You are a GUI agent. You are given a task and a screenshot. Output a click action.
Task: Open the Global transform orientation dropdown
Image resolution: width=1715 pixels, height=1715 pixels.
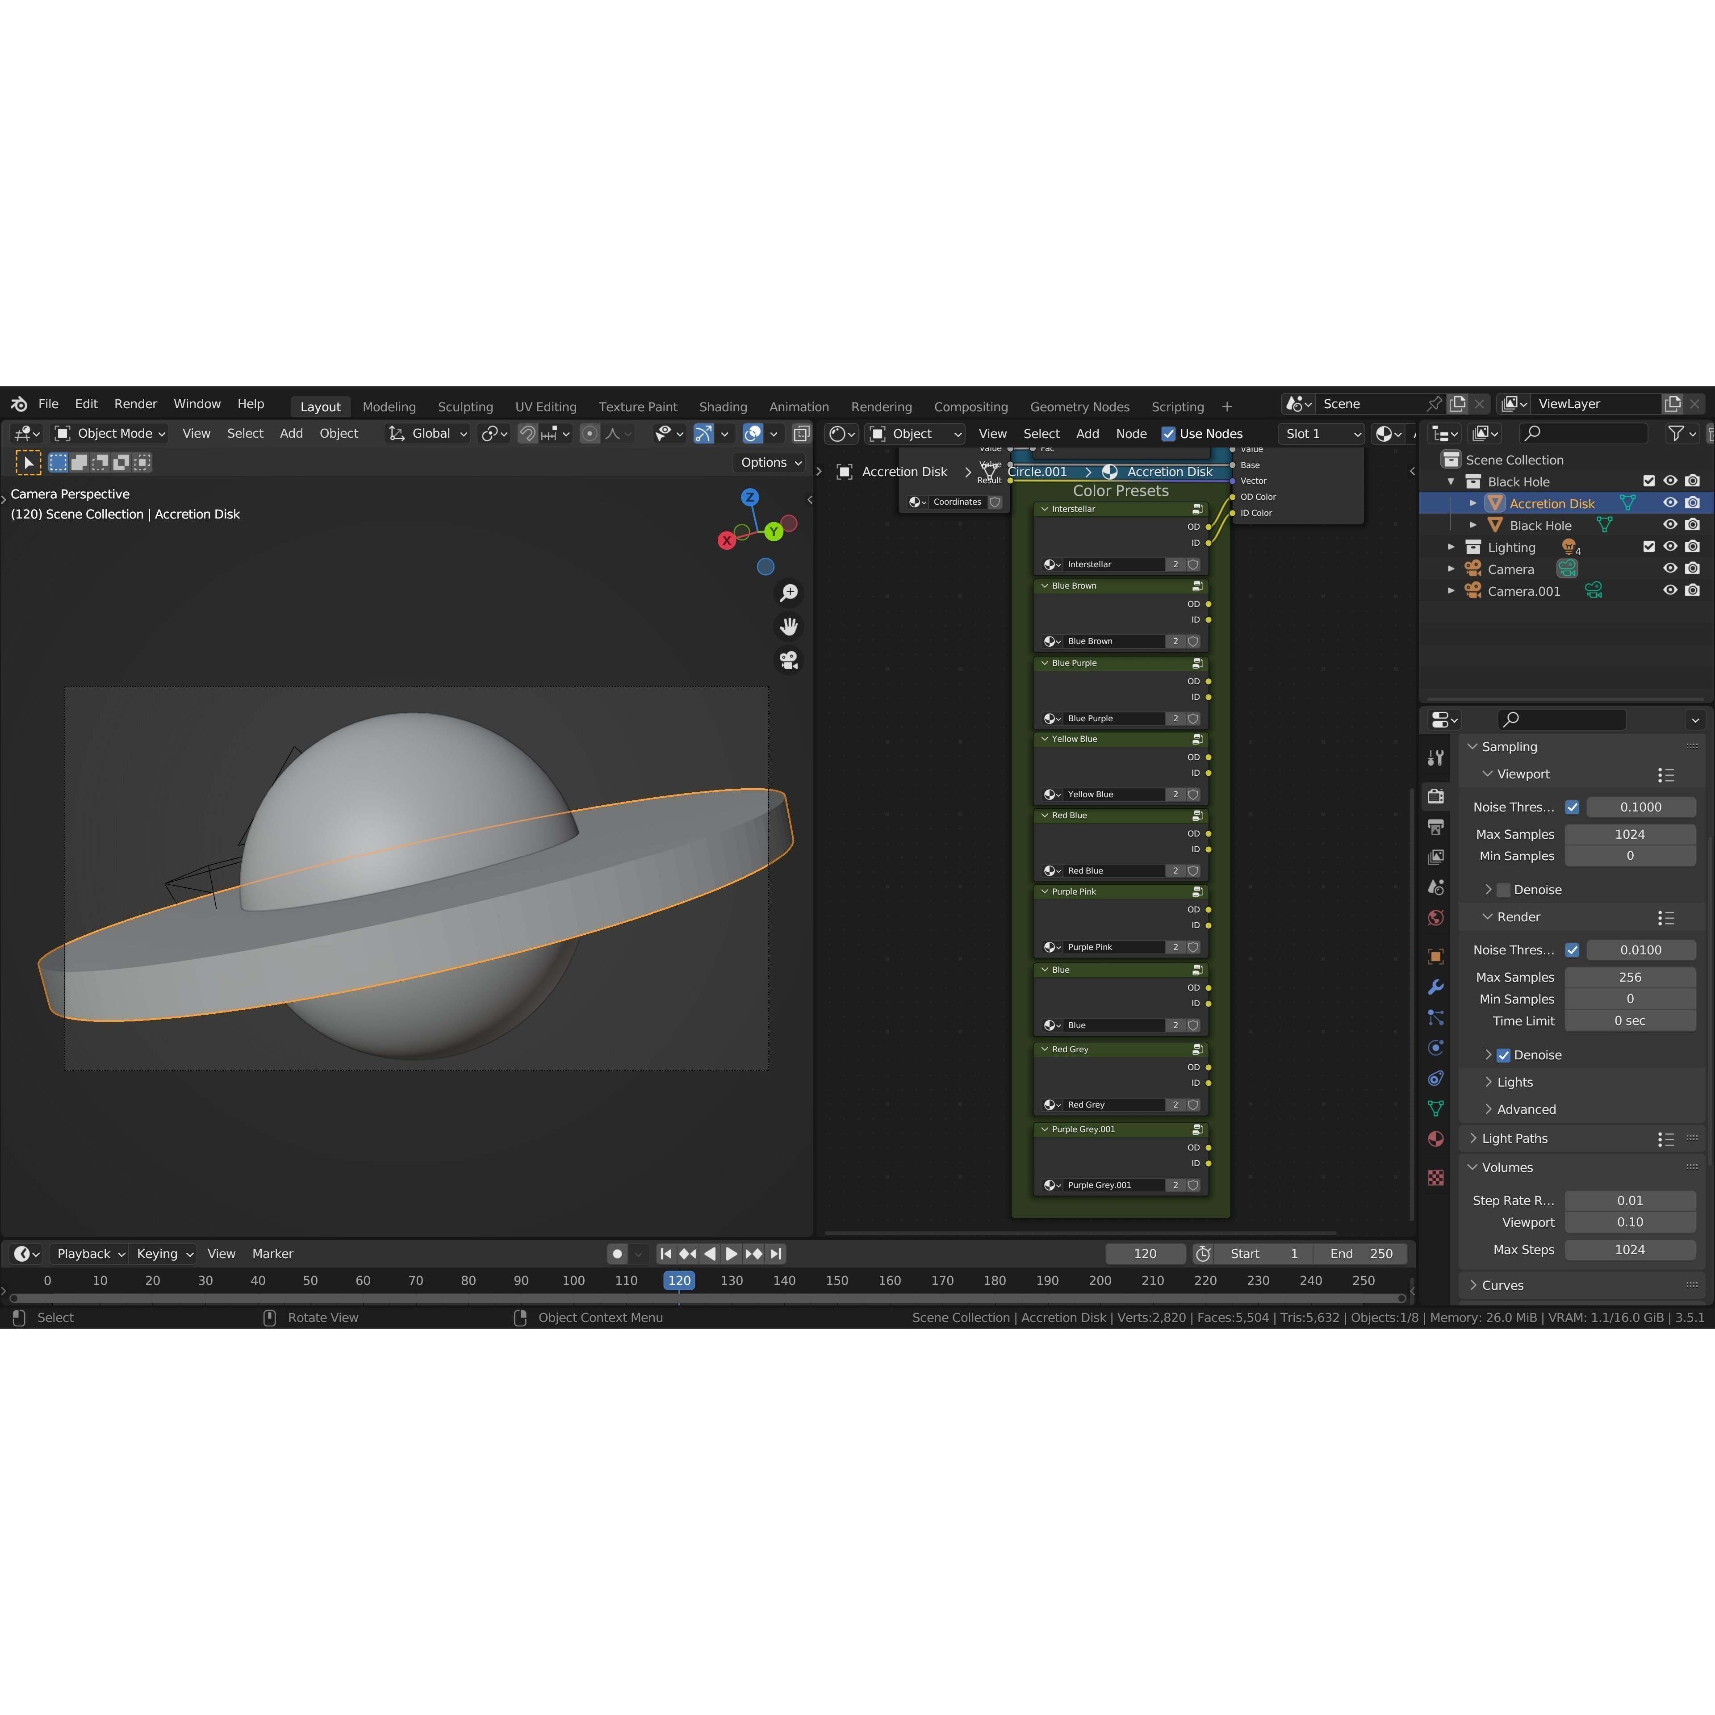(428, 433)
